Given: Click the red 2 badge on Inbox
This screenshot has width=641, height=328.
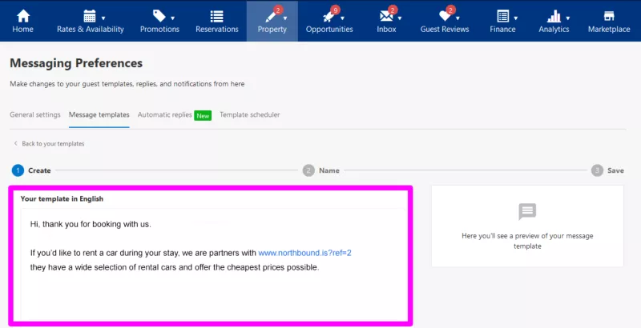Looking at the screenshot, I should click(393, 10).
